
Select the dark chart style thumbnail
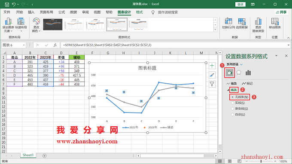click(53, 24)
